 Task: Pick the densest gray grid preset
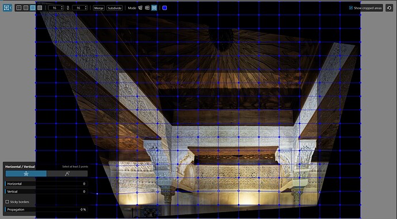pos(40,8)
